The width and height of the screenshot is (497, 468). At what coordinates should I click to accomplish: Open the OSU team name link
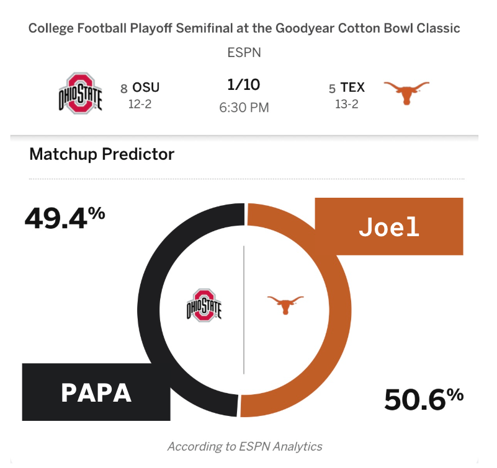145,87
